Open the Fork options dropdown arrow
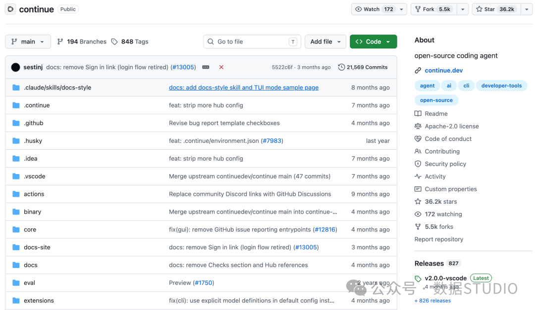Viewport: 535px width, 310px height. click(463, 9)
